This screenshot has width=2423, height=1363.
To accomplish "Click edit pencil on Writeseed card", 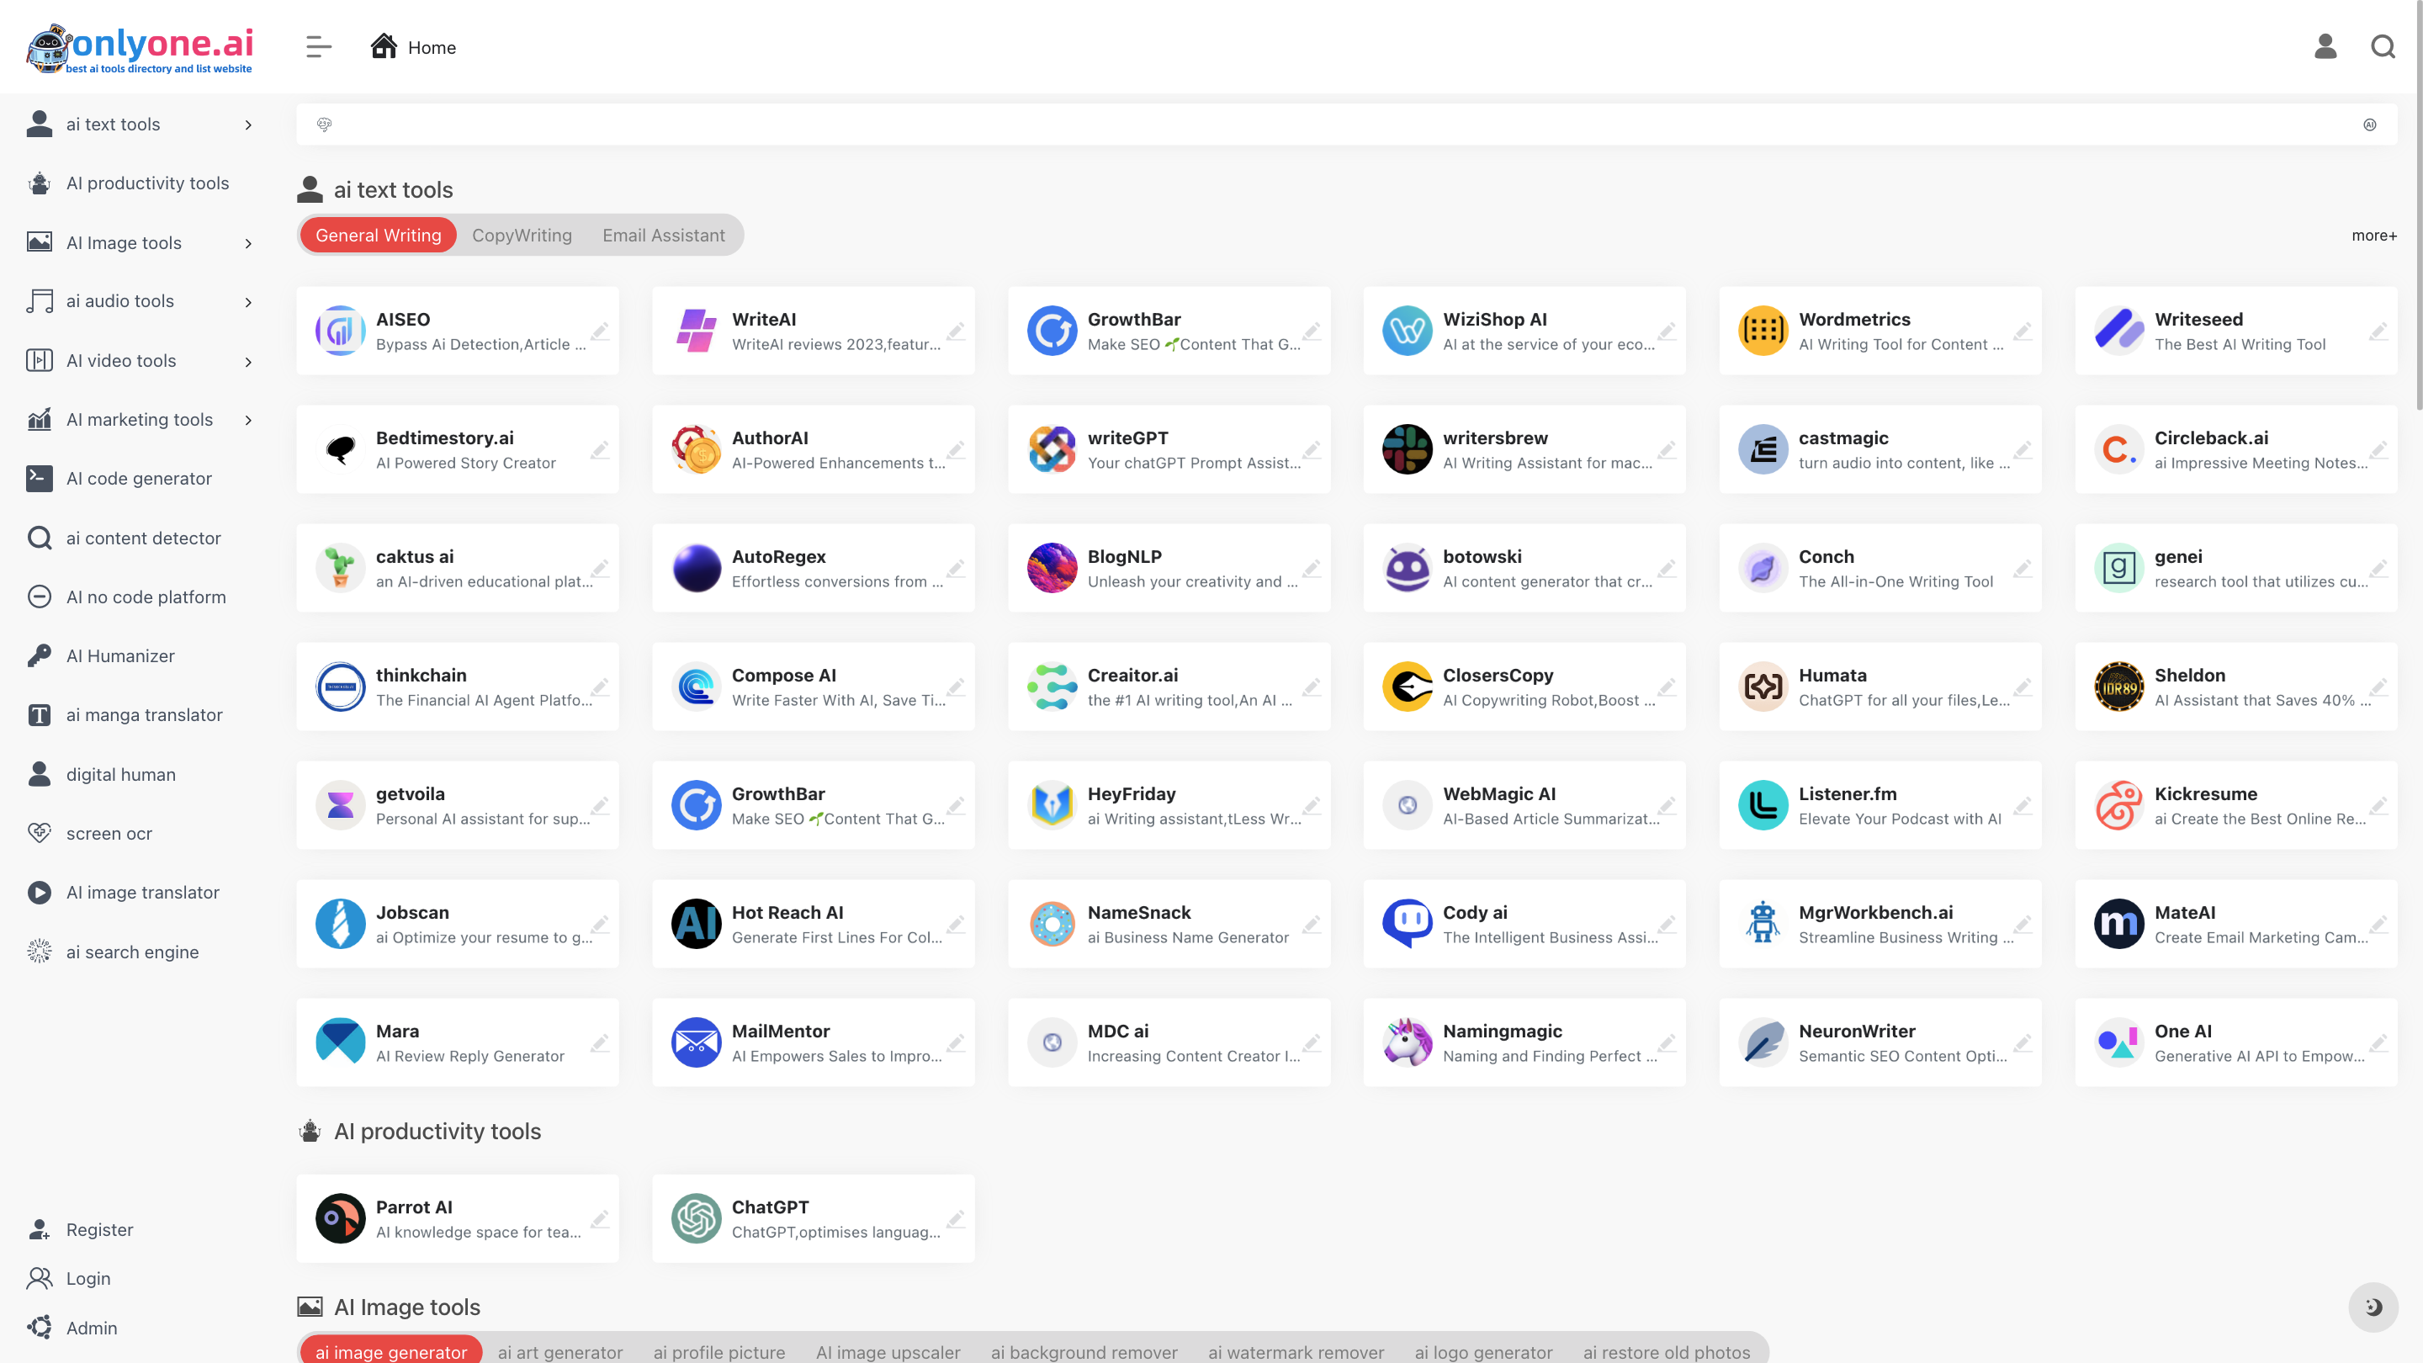I will (2378, 331).
